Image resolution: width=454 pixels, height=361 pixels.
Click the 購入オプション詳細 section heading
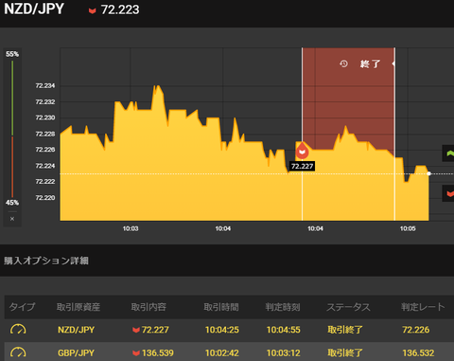point(46,261)
